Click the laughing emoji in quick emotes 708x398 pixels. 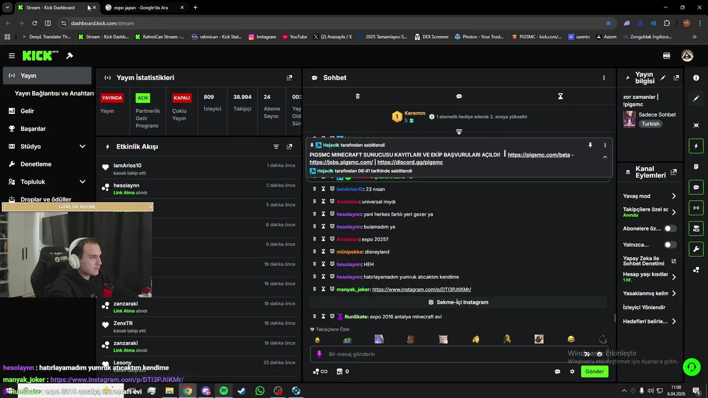(x=571, y=339)
